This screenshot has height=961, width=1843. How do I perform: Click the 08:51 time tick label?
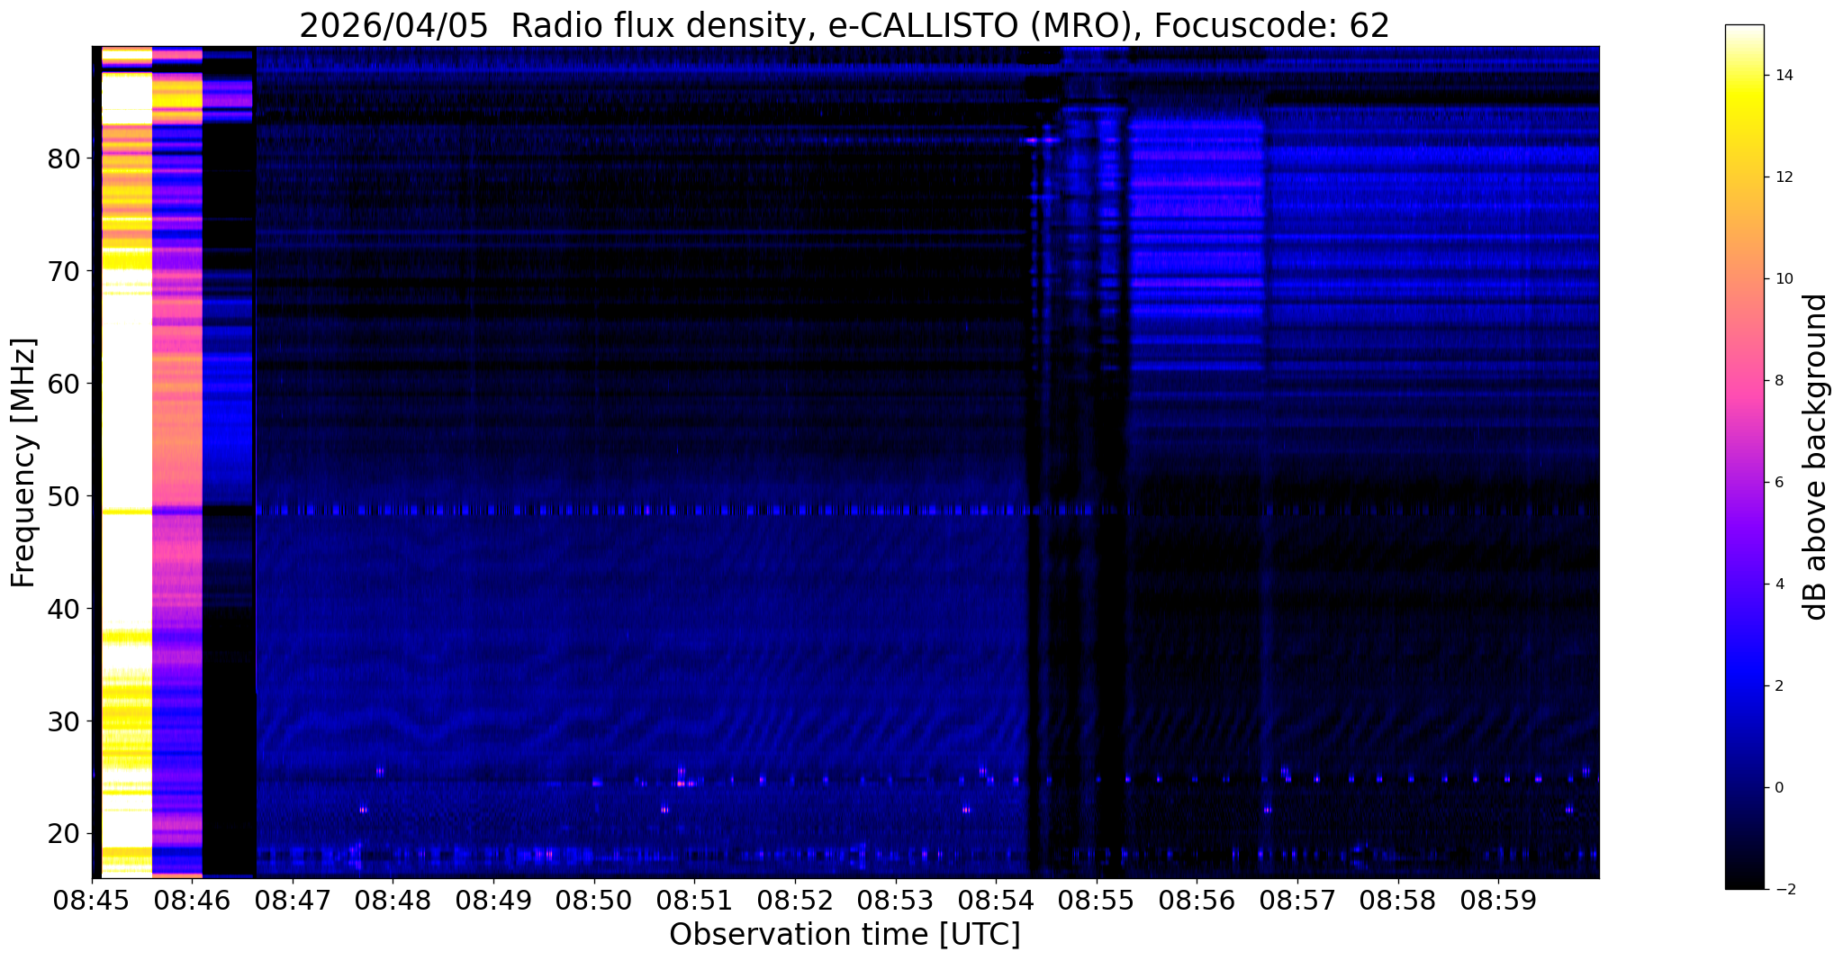[x=694, y=901]
